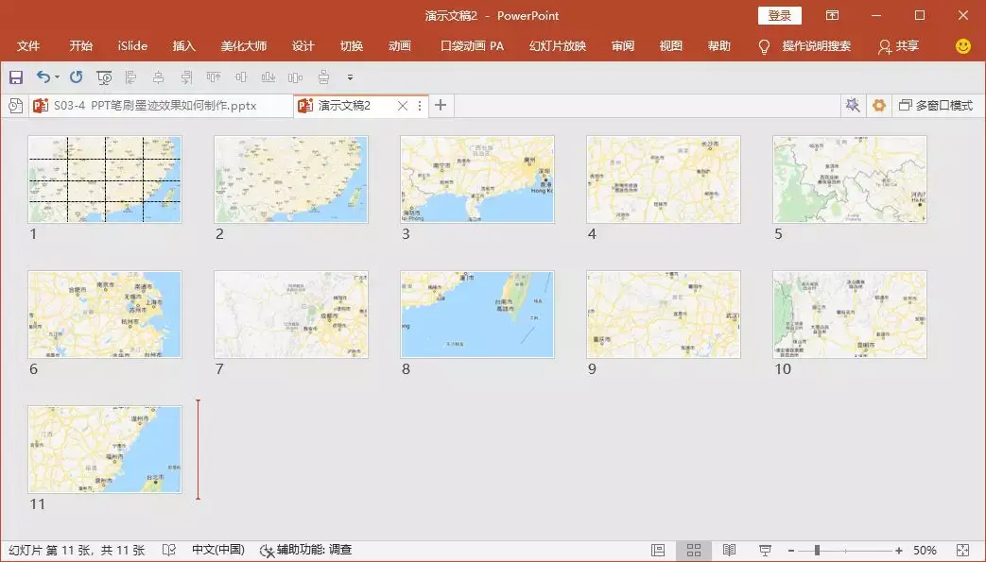Image resolution: width=986 pixels, height=562 pixels.
Task: Open the 视图 view tab
Action: (x=671, y=46)
